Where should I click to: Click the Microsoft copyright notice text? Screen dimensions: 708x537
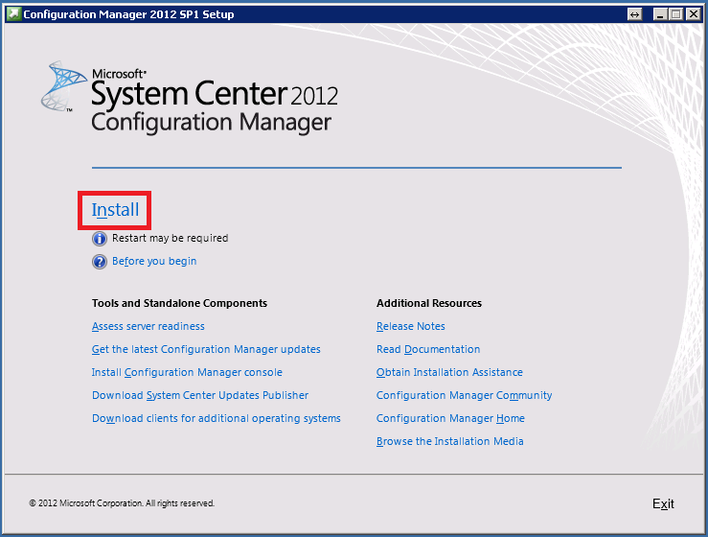click(122, 503)
